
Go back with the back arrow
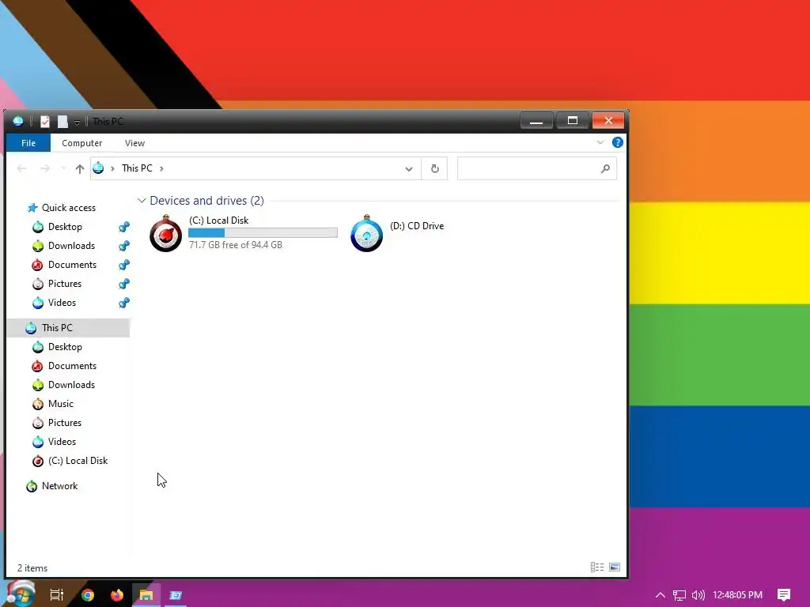coord(21,168)
